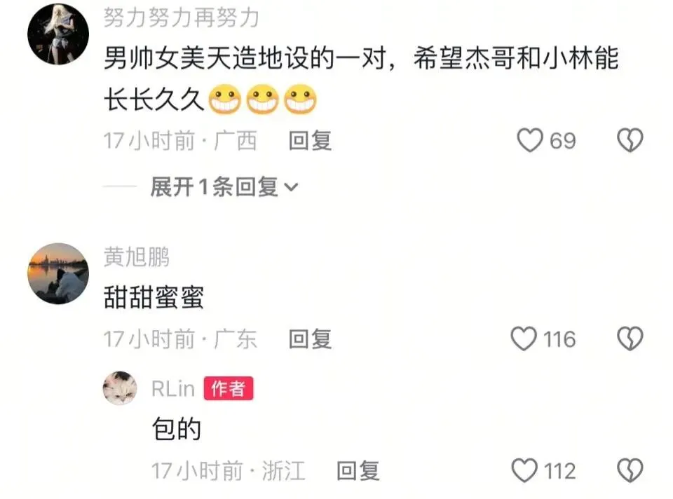
Task: Expand 展开1条回复 replies
Action: pos(223,187)
